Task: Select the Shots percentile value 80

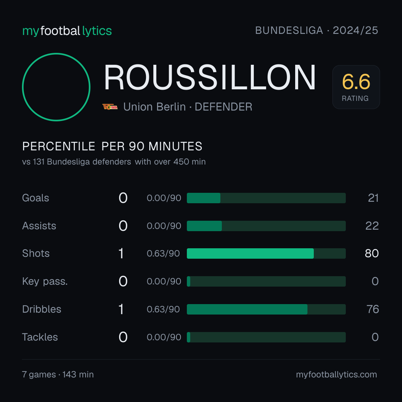Action: tap(372, 253)
